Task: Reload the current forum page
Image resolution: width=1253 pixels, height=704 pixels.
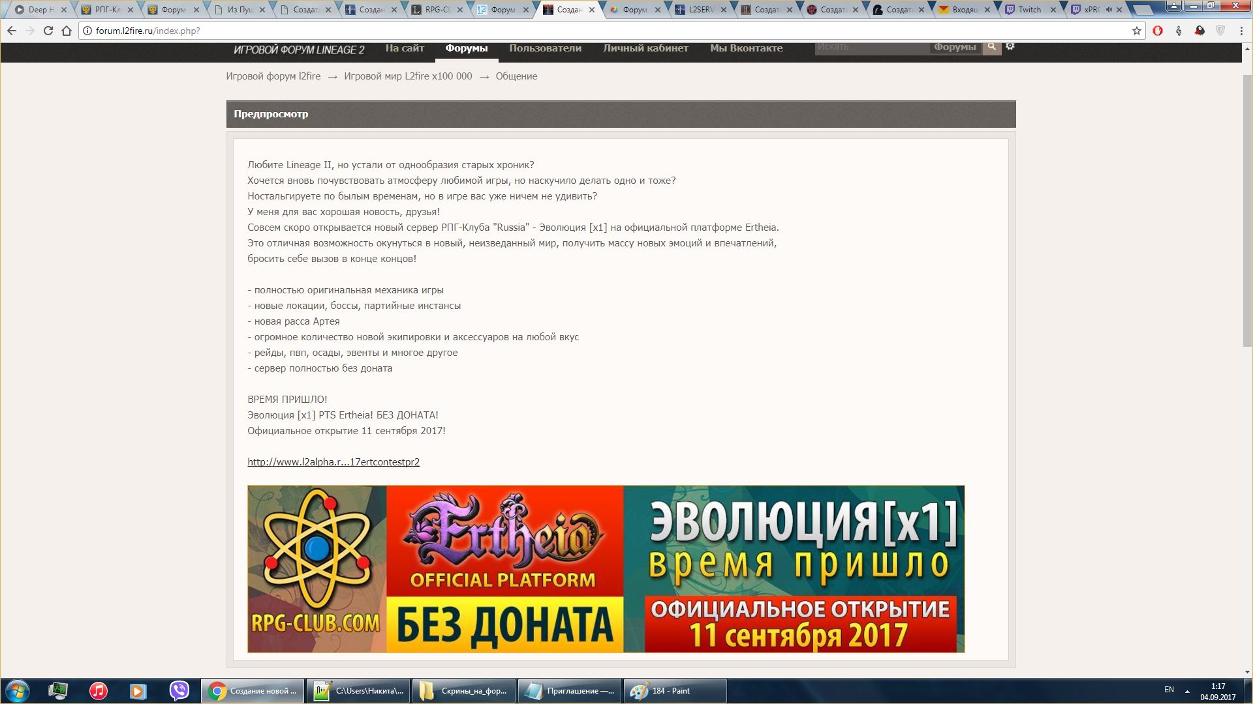Action: pos(48,31)
